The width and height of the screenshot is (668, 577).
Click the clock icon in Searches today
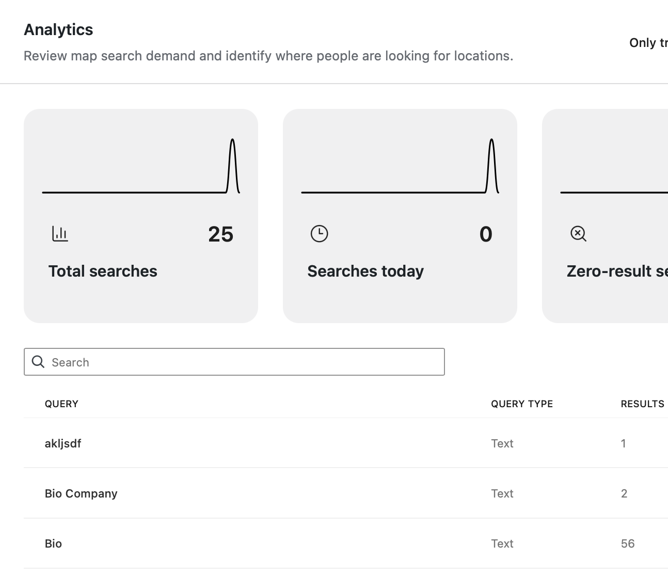(319, 234)
